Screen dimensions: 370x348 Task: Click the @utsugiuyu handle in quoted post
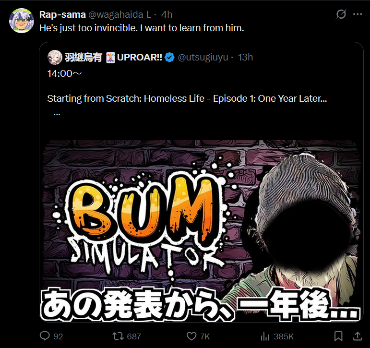click(203, 58)
